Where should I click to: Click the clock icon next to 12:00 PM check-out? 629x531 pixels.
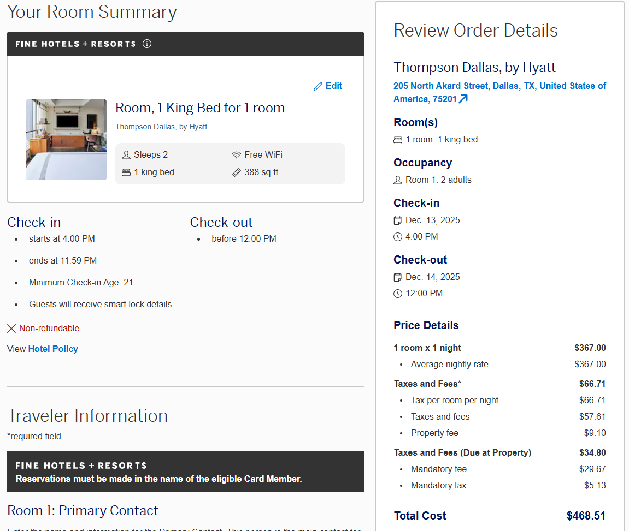click(398, 294)
